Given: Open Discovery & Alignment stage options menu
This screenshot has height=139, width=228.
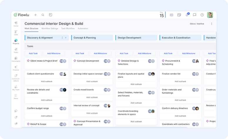Looking at the screenshot, I should point(62,38).
